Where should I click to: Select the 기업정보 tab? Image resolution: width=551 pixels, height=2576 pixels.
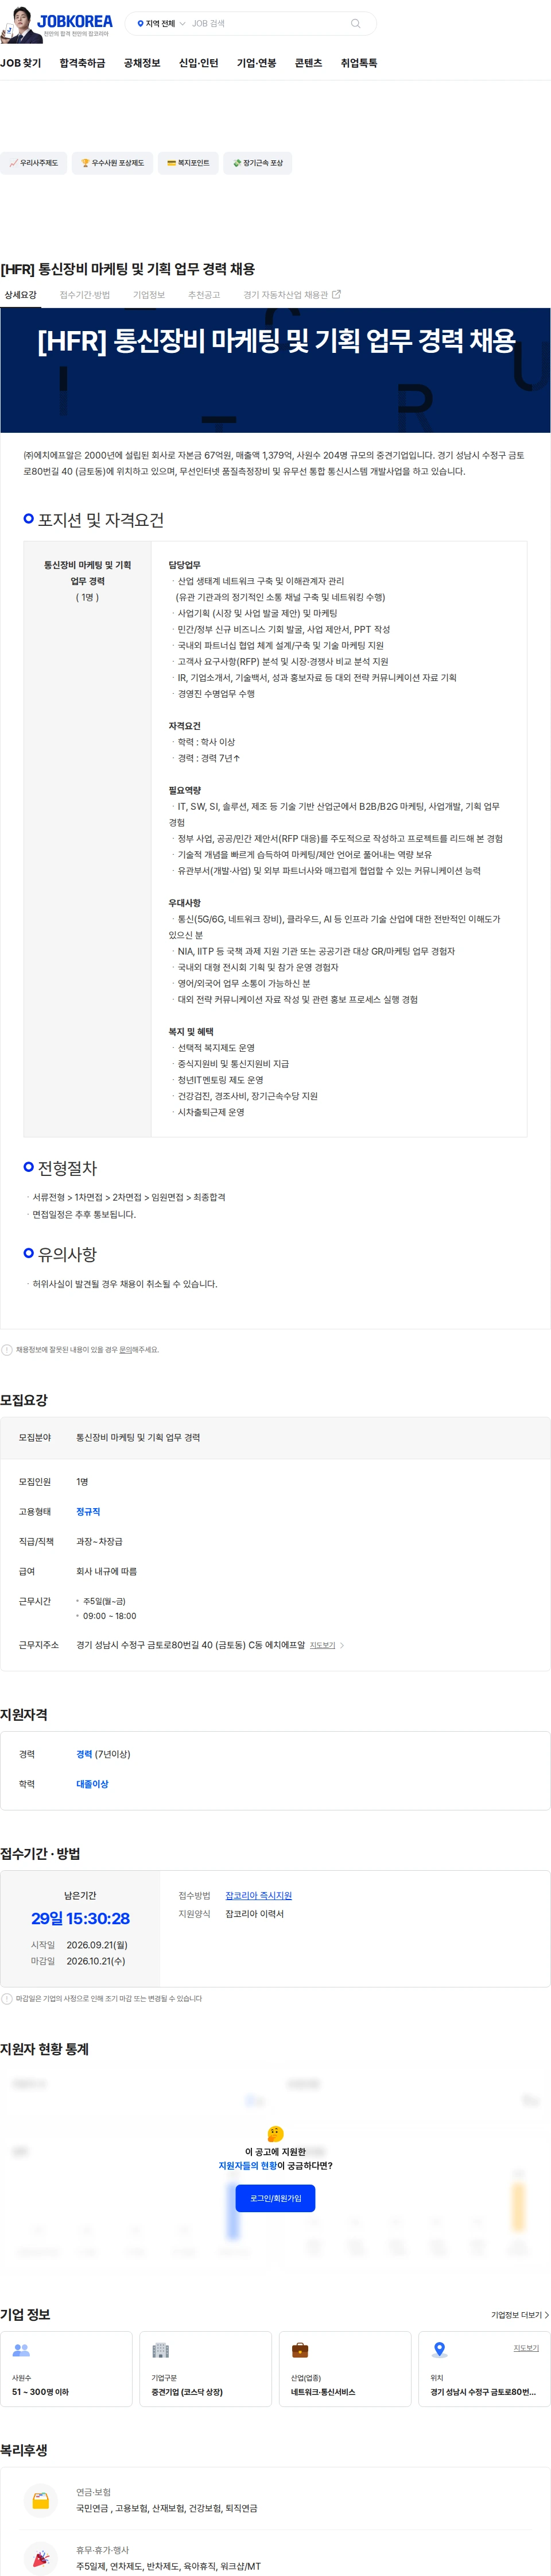click(x=149, y=295)
